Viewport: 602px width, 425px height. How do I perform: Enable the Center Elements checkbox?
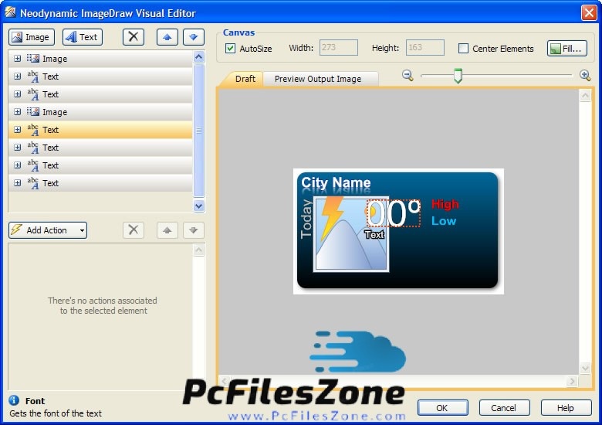click(x=463, y=49)
